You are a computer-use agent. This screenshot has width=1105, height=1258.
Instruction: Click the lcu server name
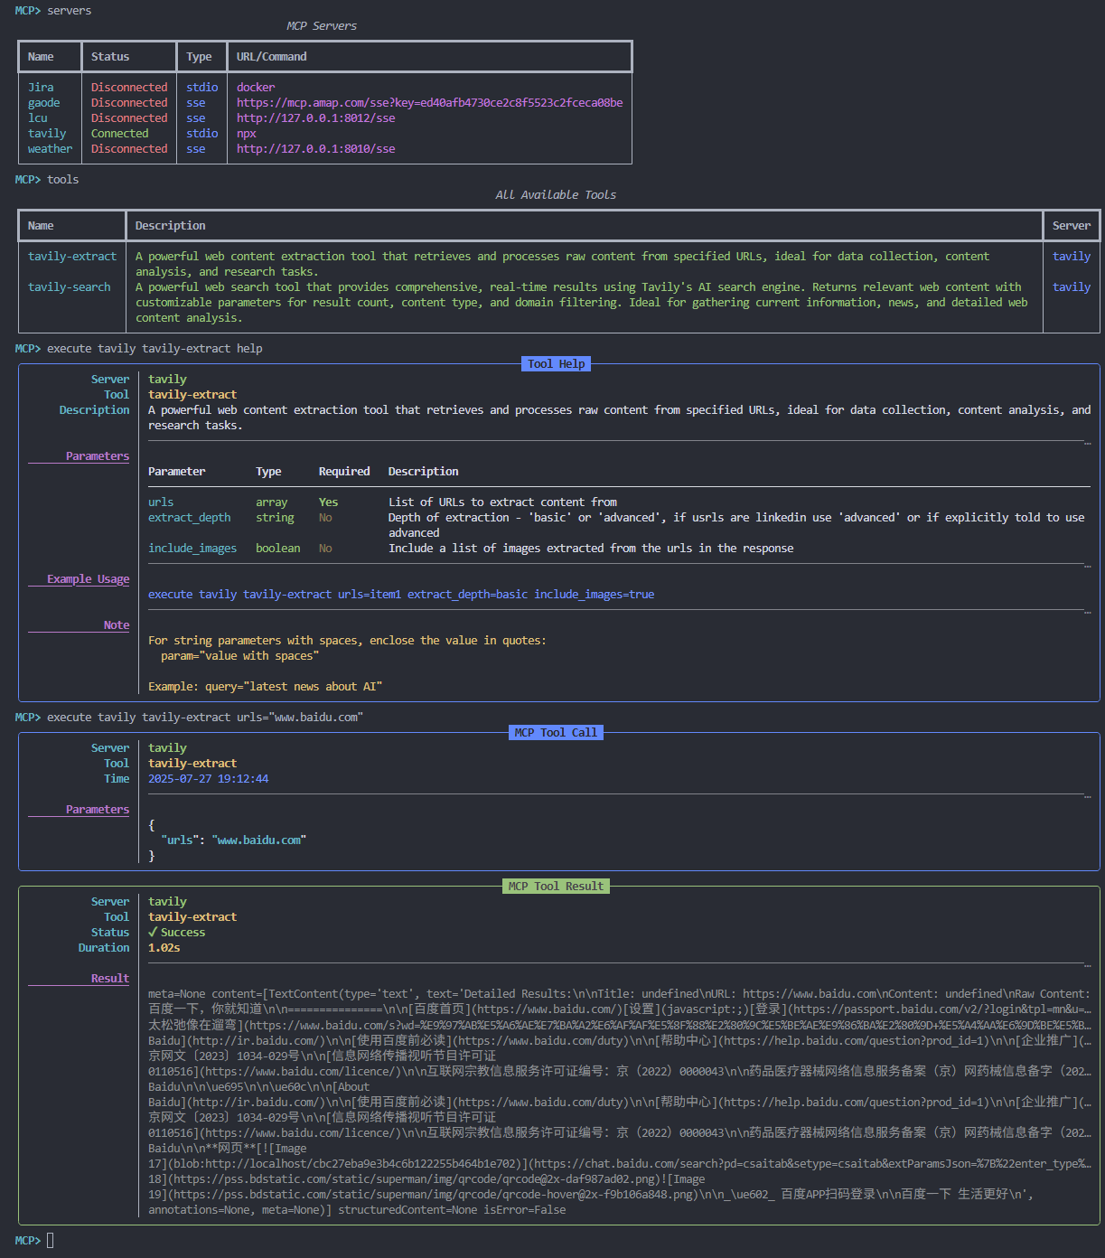[38, 118]
